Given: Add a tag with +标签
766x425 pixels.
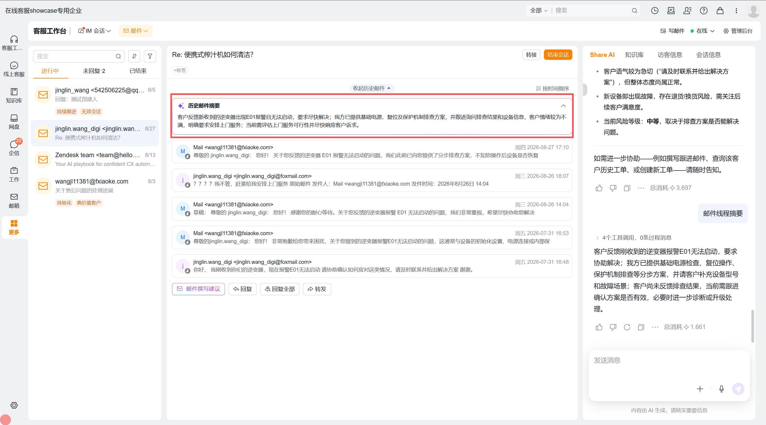Looking at the screenshot, I should [x=180, y=70].
